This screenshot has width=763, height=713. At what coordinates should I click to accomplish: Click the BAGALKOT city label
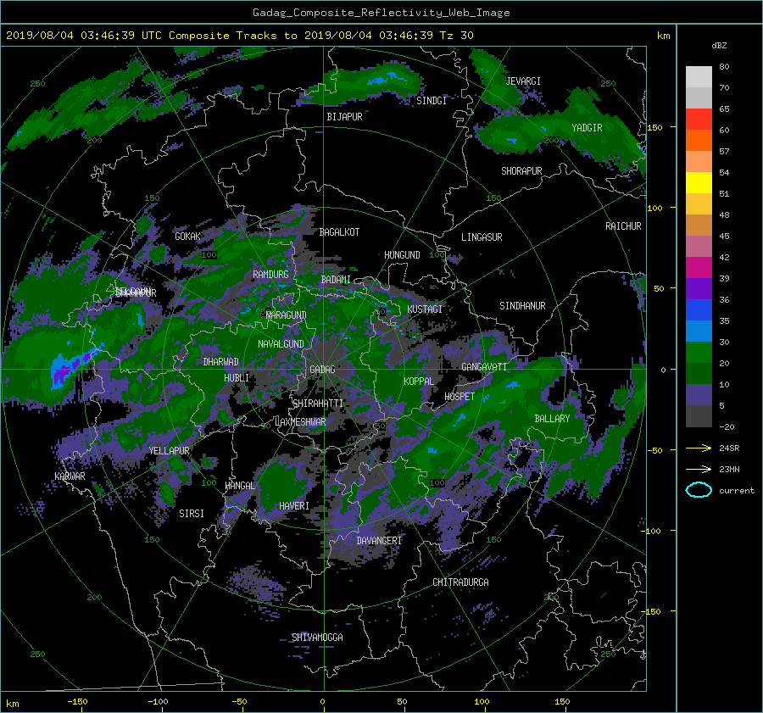(339, 232)
